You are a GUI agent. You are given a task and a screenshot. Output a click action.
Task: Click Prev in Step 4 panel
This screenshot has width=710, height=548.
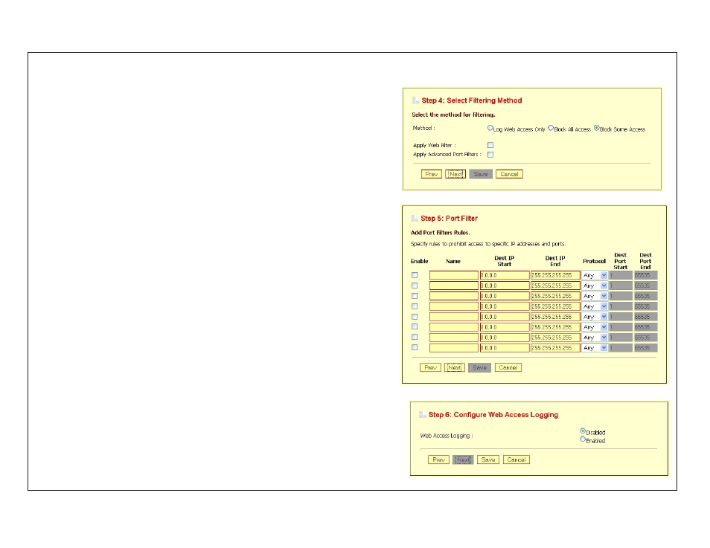click(431, 174)
